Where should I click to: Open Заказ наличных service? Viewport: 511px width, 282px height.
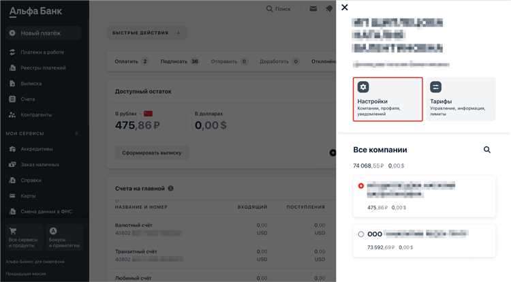40,164
